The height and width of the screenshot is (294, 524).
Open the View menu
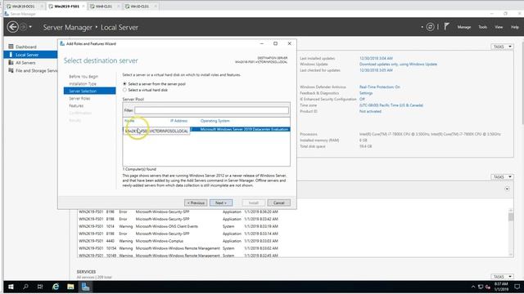(499, 27)
